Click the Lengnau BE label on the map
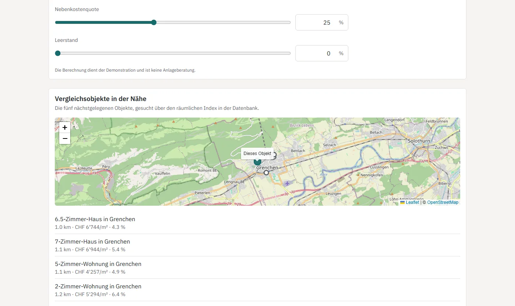The image size is (515, 306). (234, 182)
